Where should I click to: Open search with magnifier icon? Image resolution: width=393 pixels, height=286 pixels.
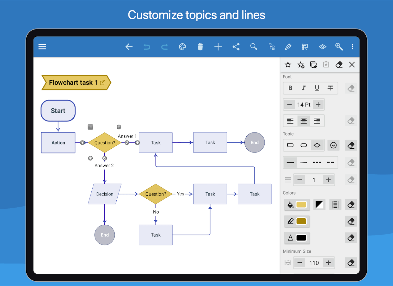[x=254, y=47]
